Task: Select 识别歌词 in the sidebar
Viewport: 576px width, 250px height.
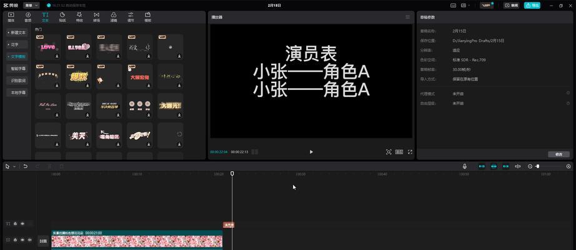Action: [x=17, y=81]
